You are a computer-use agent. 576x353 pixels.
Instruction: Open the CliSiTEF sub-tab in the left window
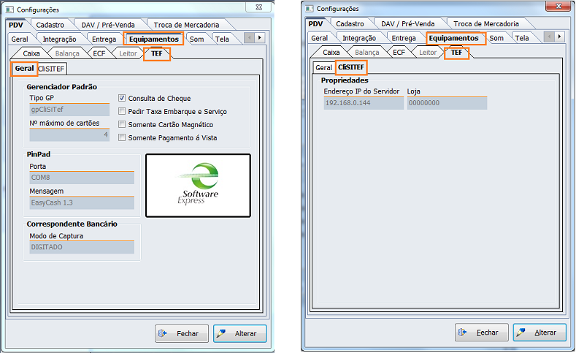(x=53, y=69)
